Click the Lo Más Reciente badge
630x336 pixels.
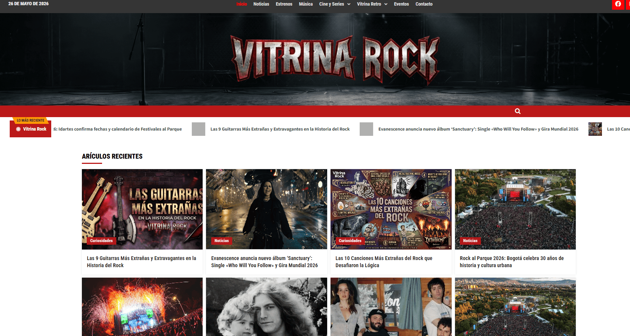point(31,120)
